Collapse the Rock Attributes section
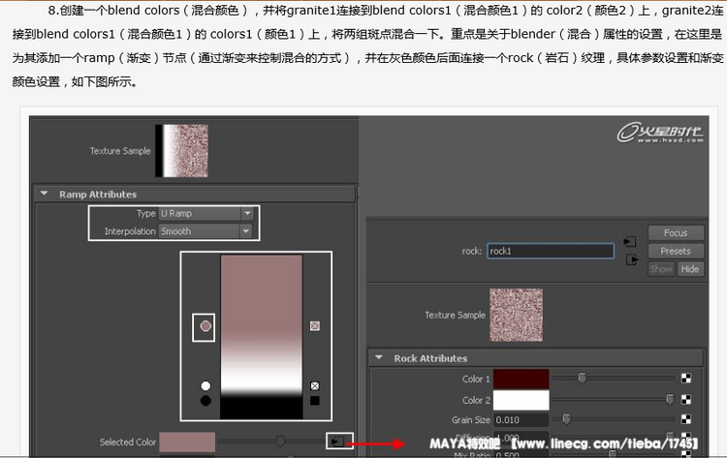 pyautogui.click(x=378, y=358)
